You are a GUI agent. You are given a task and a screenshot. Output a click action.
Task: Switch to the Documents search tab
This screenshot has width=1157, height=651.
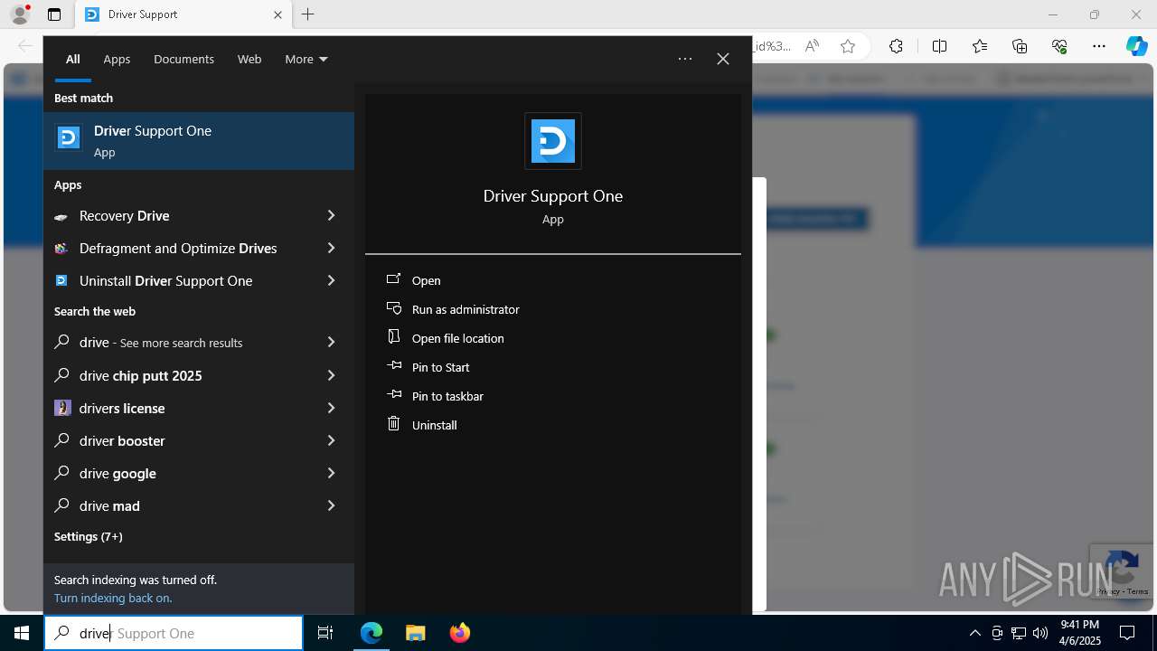coord(183,59)
